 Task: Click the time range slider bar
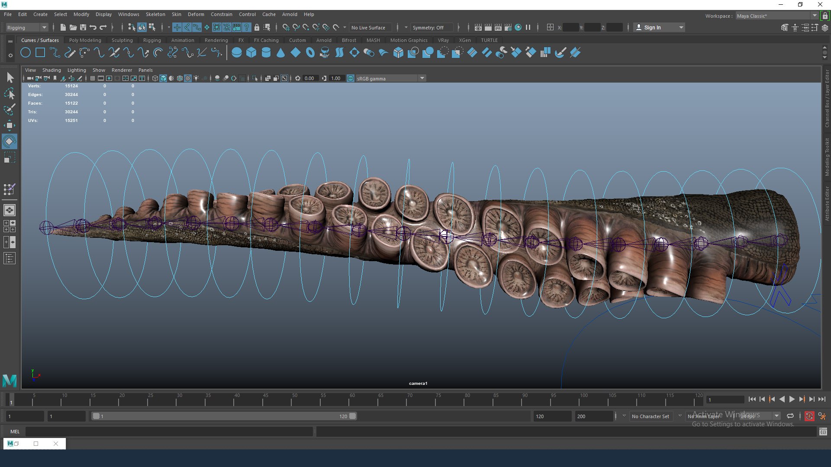[224, 416]
